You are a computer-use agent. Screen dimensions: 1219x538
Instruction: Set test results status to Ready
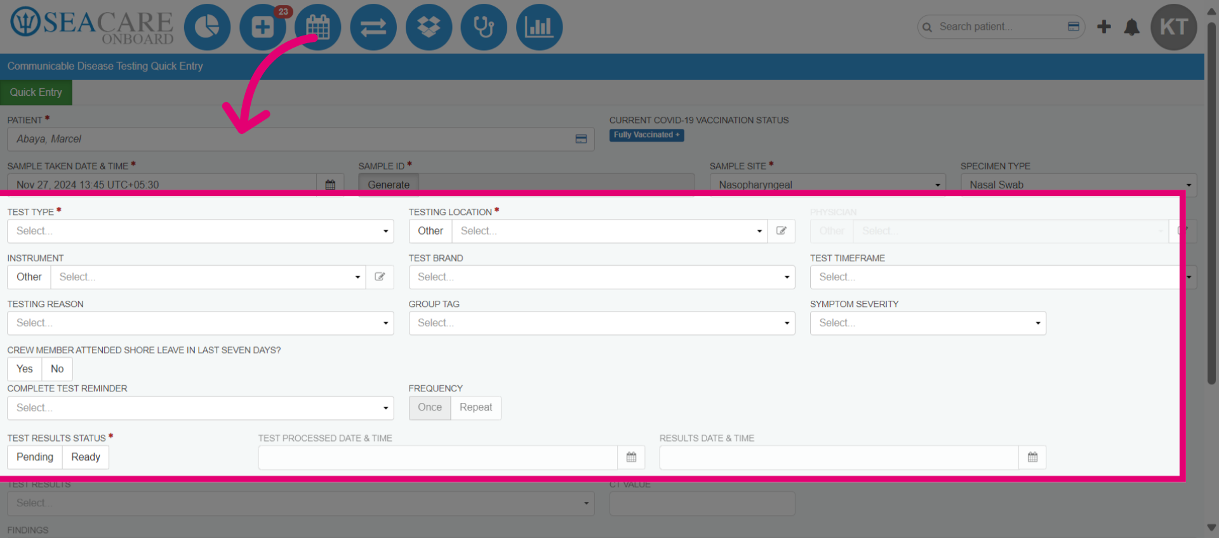[x=86, y=457]
